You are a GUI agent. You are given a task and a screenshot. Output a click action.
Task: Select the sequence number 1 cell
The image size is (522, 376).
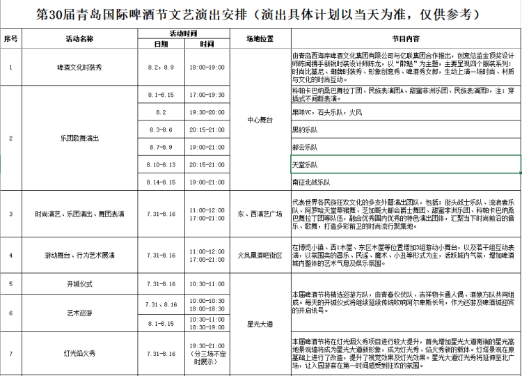pos(11,68)
